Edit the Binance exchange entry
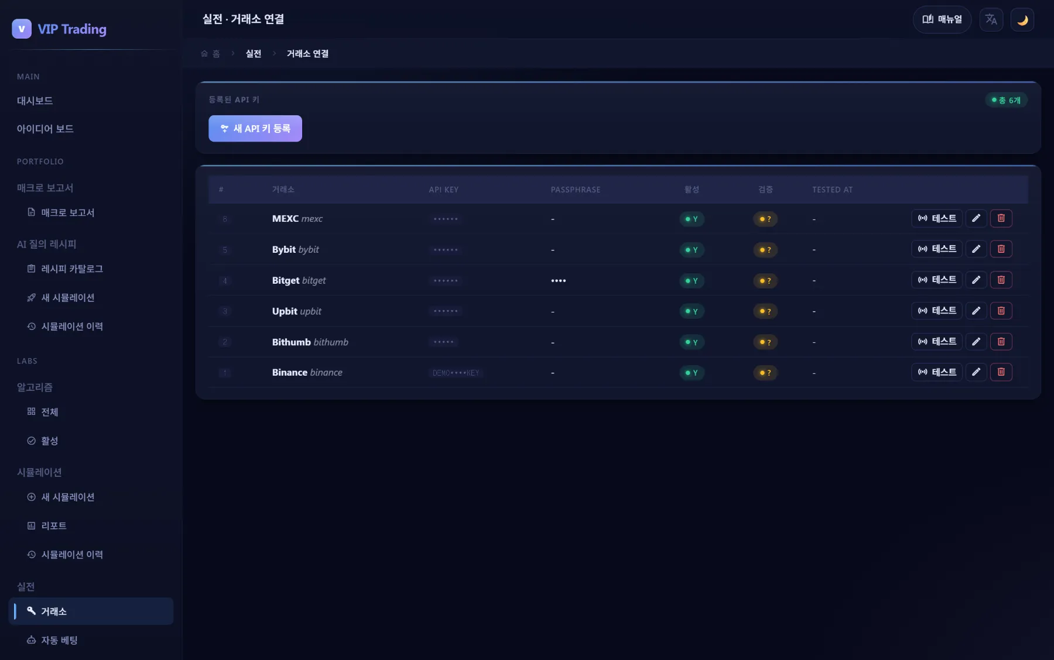Screen dimensions: 1054x660 pyautogui.click(x=976, y=372)
